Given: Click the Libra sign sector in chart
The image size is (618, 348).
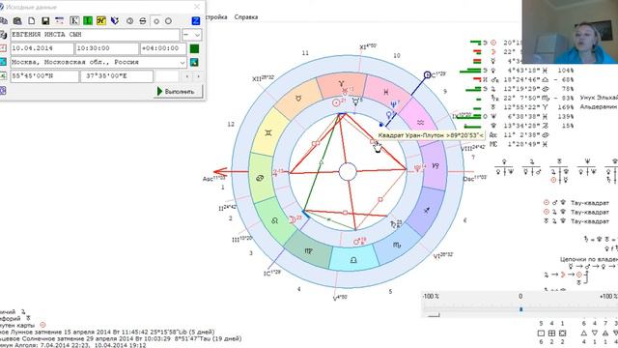Looking at the screenshot, I should point(353,259).
